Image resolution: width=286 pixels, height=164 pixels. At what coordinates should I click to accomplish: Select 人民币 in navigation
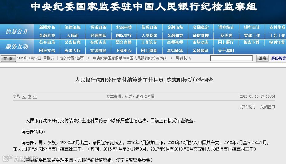coord(72,35)
